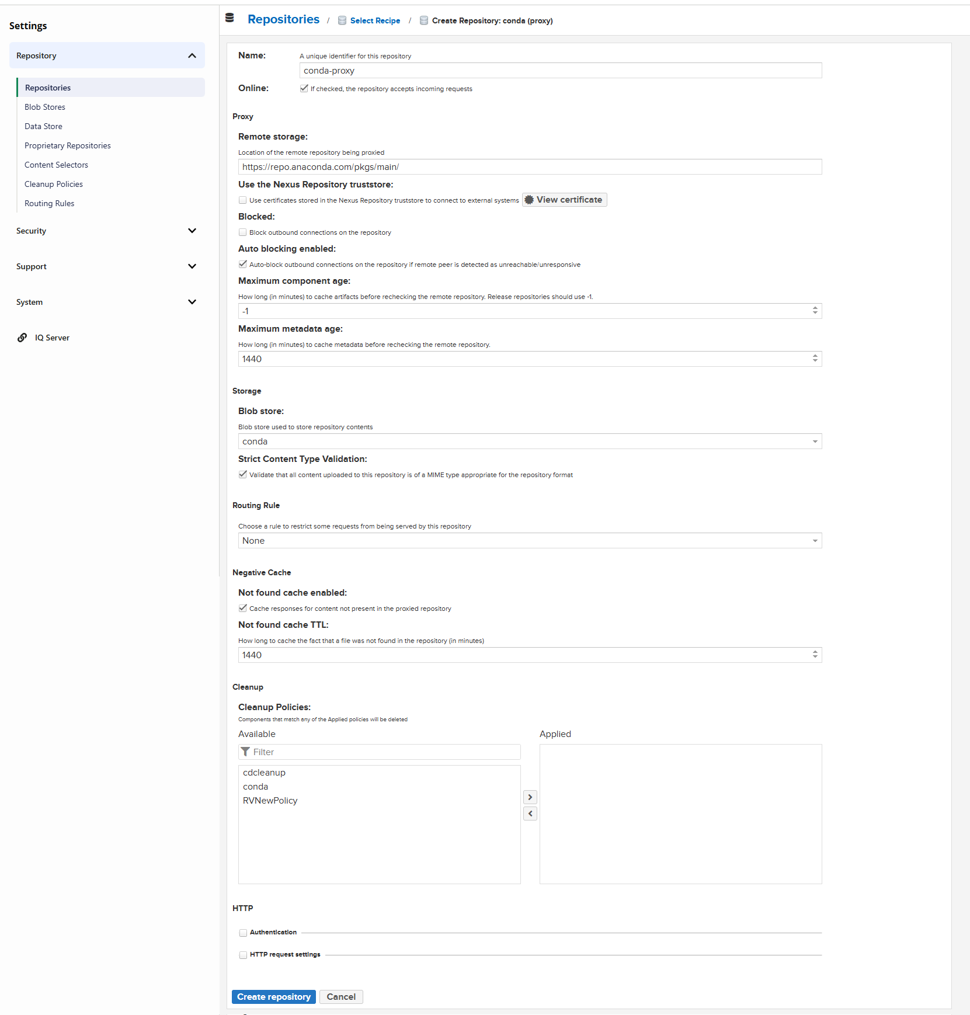Move policy to Applied with right arrow

click(x=530, y=797)
